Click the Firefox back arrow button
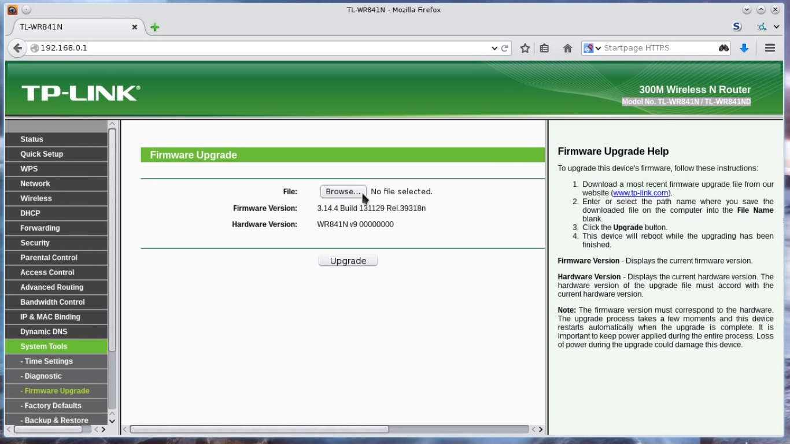Image resolution: width=790 pixels, height=444 pixels. pyautogui.click(x=17, y=48)
